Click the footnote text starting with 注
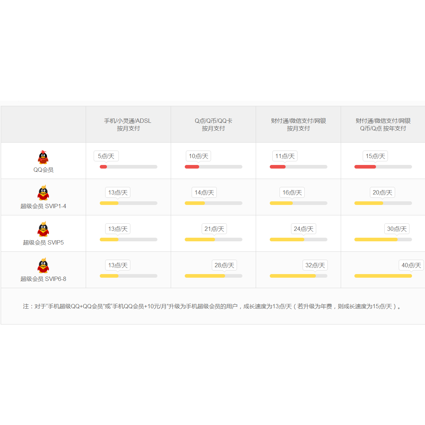The height and width of the screenshot is (425, 425). point(212,307)
